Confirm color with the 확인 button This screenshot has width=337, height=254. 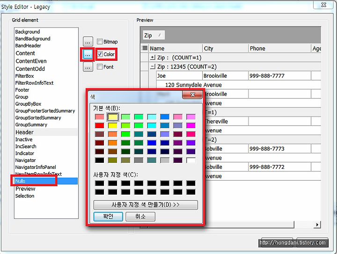[x=108, y=216]
